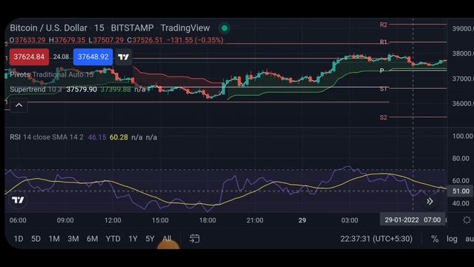Image resolution: width=474 pixels, height=267 pixels.
Task: Click the TradingView logo in RSI pane
Action: click(18, 200)
